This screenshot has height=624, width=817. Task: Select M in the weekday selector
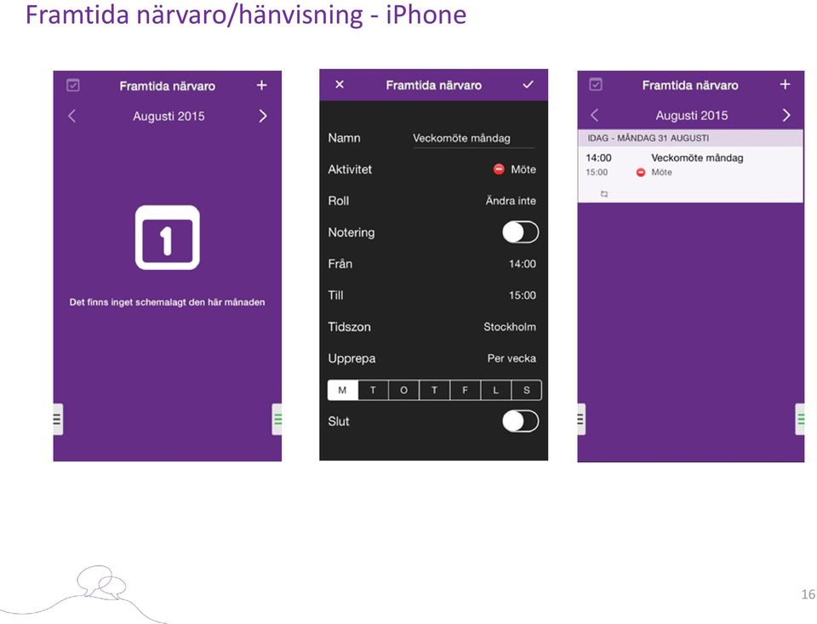[x=342, y=390]
